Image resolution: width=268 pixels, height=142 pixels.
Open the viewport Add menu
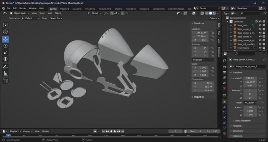[x=50, y=13]
